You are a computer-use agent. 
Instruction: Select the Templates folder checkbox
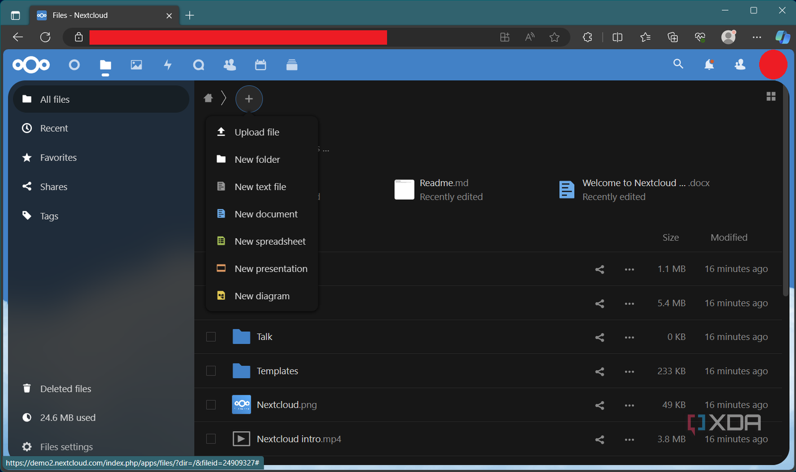pyautogui.click(x=211, y=371)
